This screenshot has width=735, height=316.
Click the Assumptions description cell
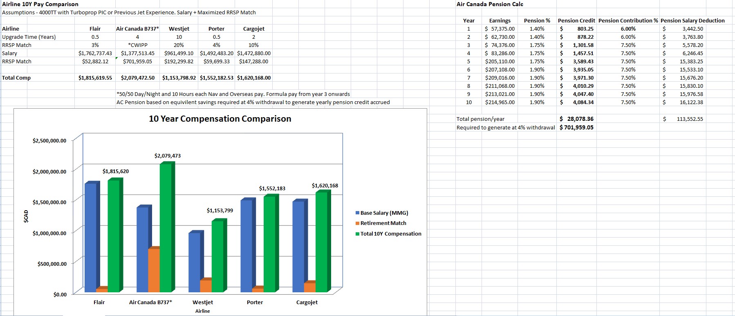pyautogui.click(x=129, y=12)
